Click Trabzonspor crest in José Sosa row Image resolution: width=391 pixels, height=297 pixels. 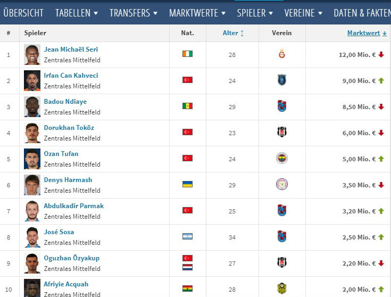click(282, 236)
